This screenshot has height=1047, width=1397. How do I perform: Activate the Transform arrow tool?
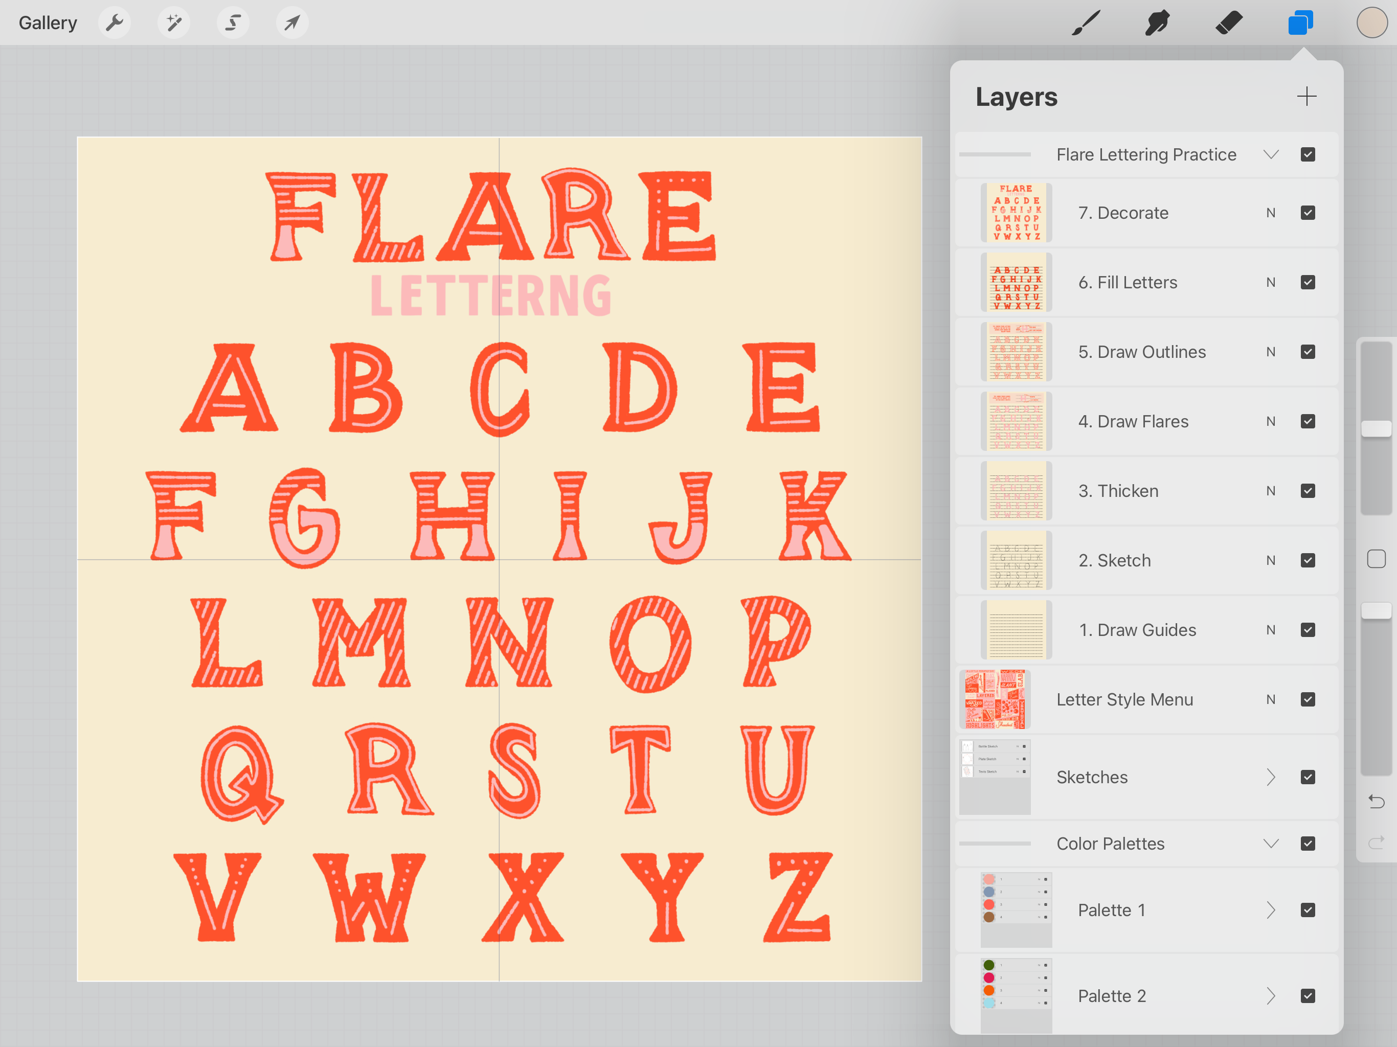point(292,24)
